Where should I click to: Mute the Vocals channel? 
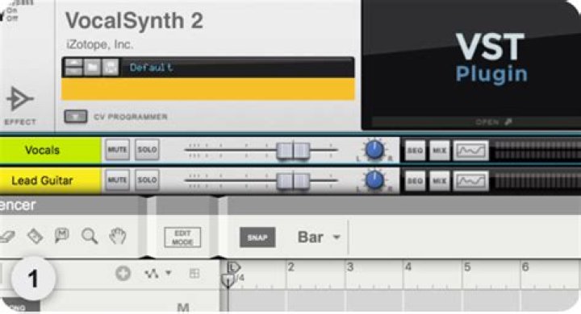pyautogui.click(x=117, y=150)
